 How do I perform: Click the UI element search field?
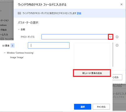[x=49, y=46]
